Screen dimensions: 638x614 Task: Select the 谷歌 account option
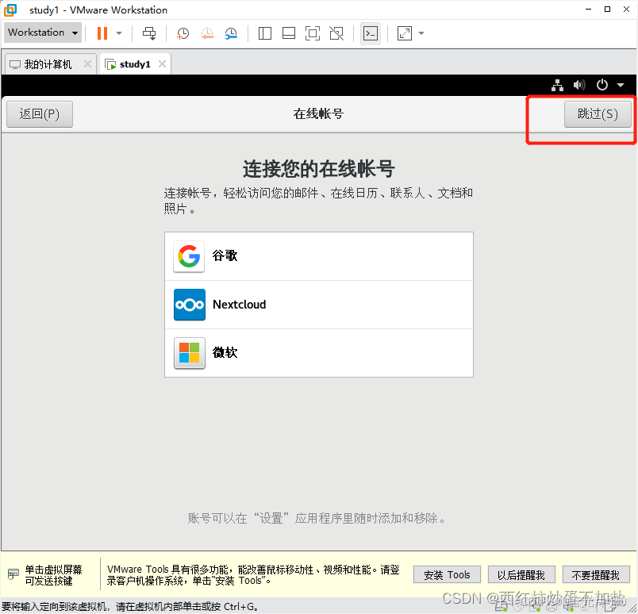click(x=318, y=256)
